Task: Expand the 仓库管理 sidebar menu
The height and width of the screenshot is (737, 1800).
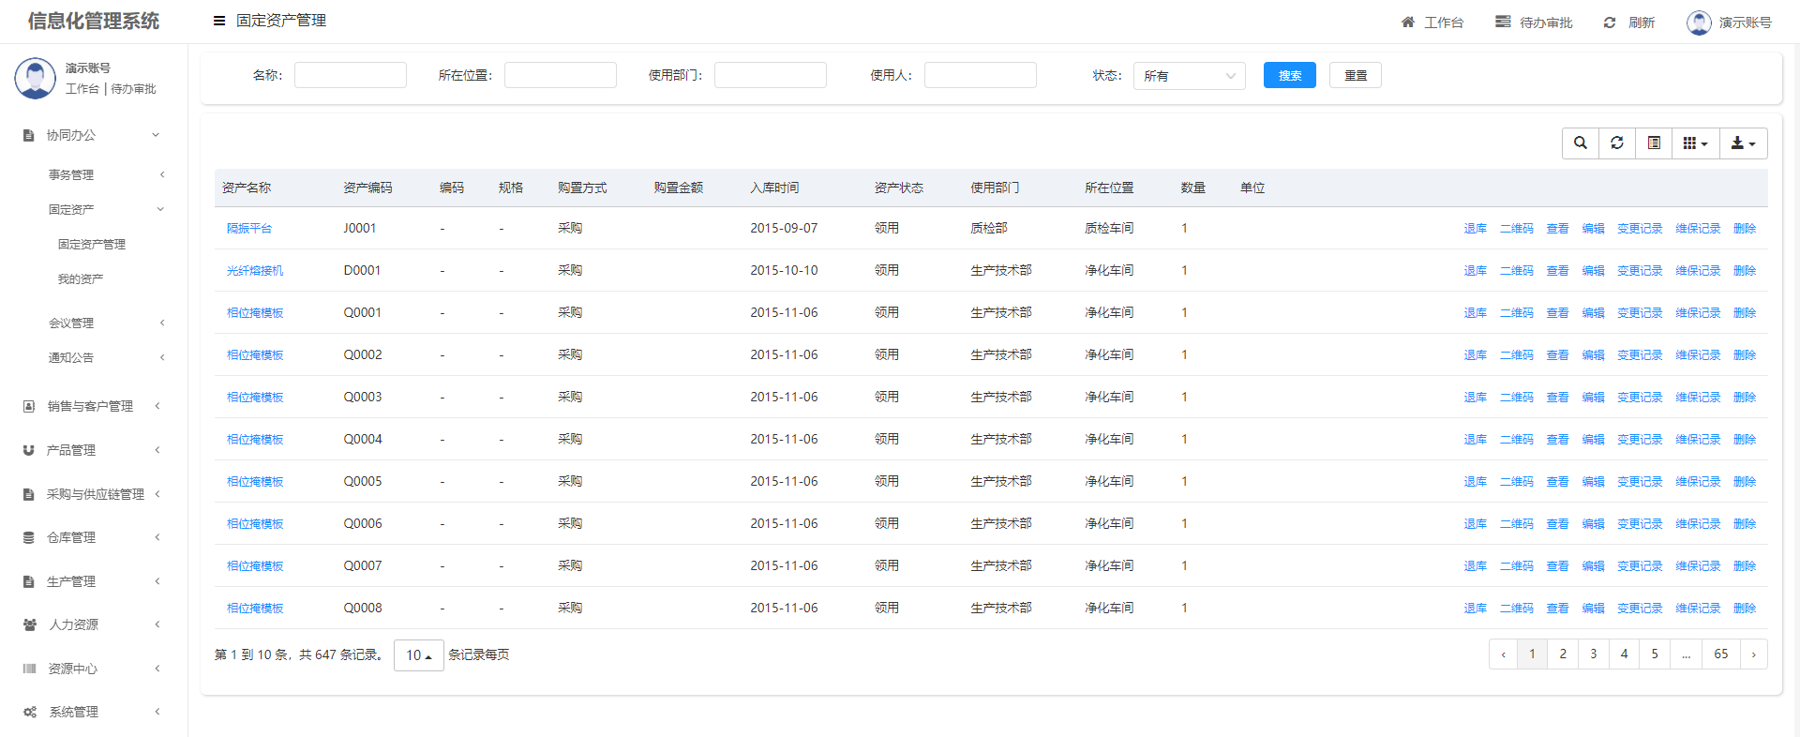Action: point(72,537)
